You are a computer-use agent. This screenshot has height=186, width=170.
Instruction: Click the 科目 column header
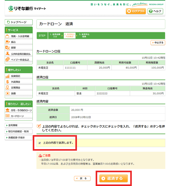point(85,88)
